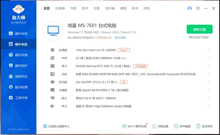The width and height of the screenshot is (220, 135).
Task: Click the IOC IOCFFFF 27C1U-D text
Action: (90, 82)
